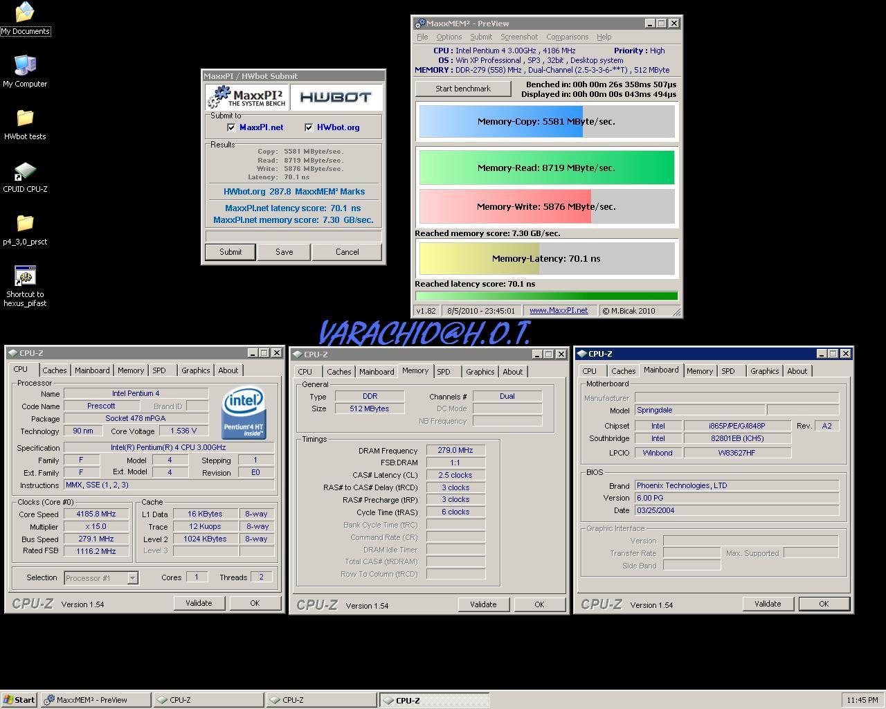Minimize the CPU-Z Memory window
The width and height of the screenshot is (886, 709).
pos(537,354)
